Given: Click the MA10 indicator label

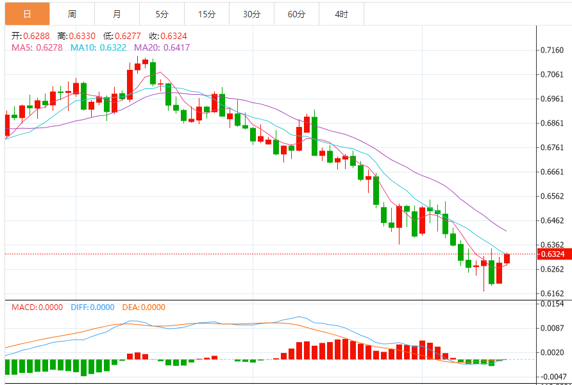Looking at the screenshot, I should (99, 47).
